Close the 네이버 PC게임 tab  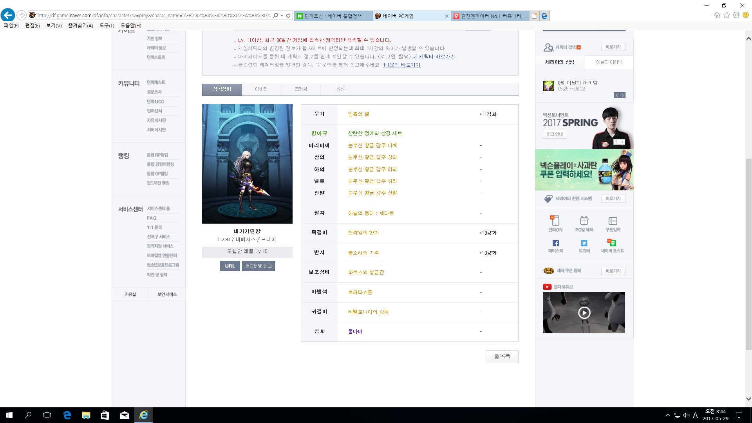coord(446,16)
